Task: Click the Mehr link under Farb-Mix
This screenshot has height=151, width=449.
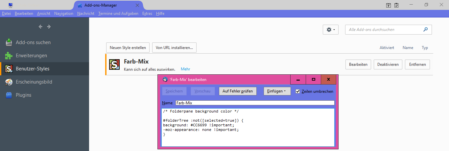Action: point(185,69)
